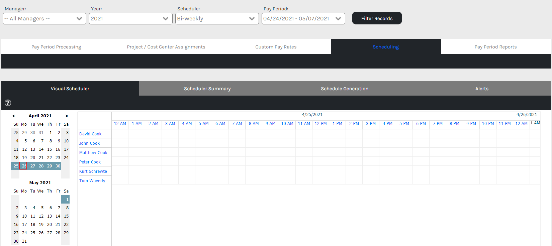This screenshot has width=552, height=246.
Task: Click the 1 AM timeline header for 4/25/2021
Action: [x=136, y=124]
